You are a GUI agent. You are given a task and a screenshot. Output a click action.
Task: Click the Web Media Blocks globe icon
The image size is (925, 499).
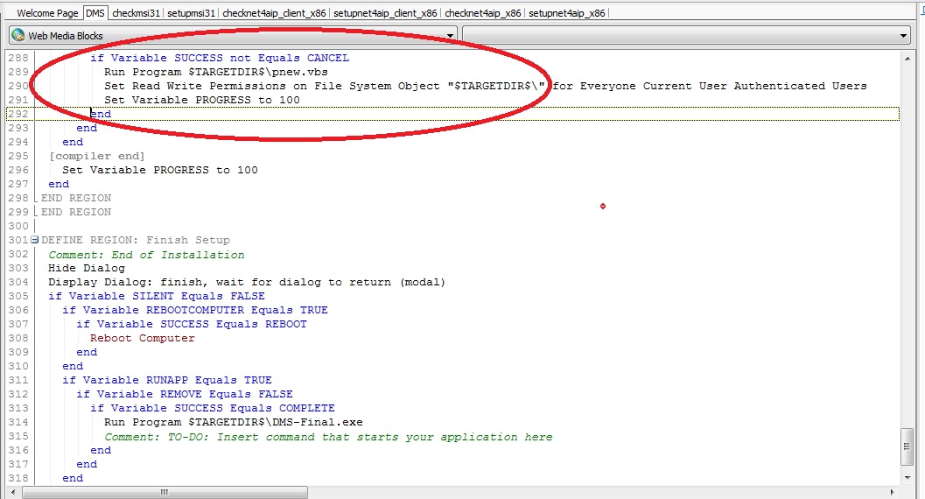(x=18, y=35)
